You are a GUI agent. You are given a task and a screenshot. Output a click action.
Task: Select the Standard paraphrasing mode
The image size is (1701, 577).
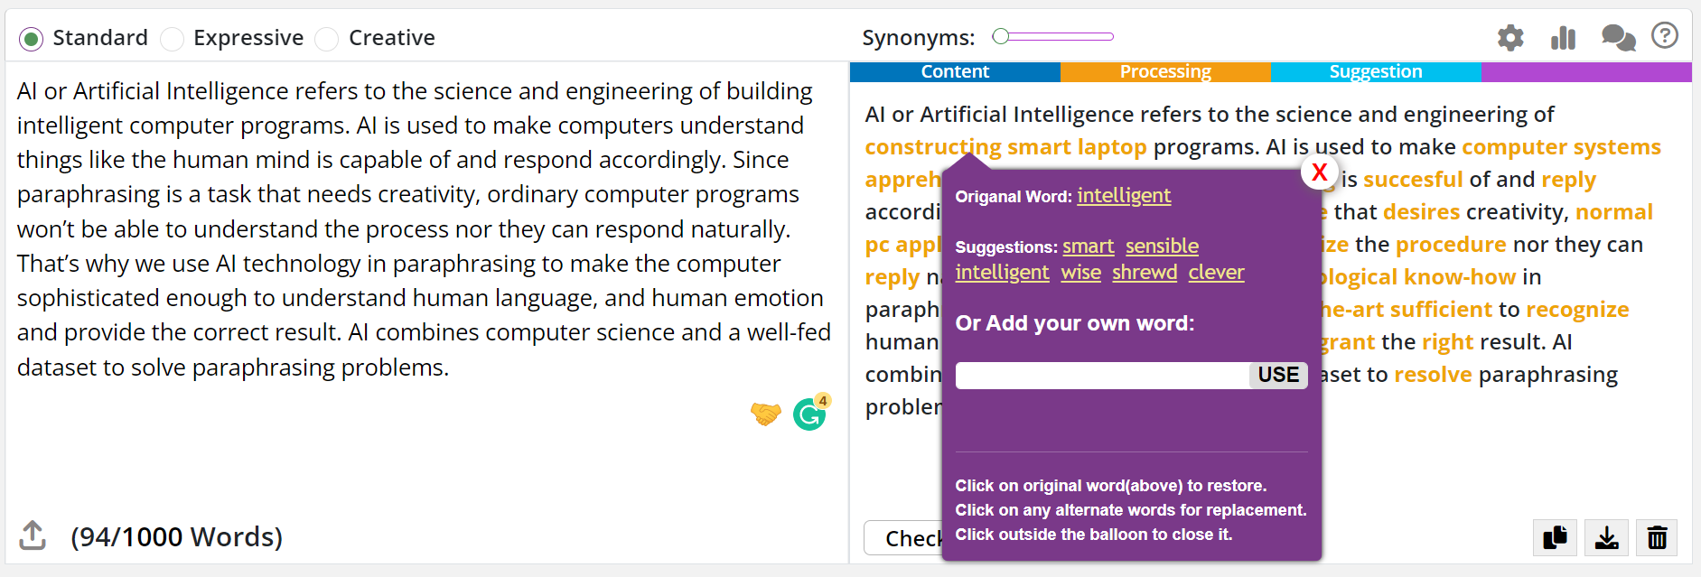pyautogui.click(x=31, y=39)
